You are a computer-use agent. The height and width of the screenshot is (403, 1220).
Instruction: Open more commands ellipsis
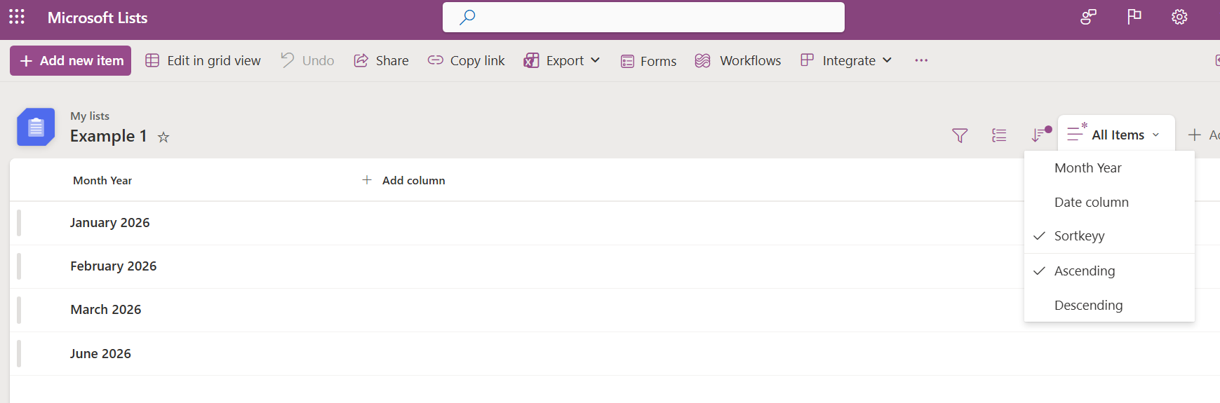pyautogui.click(x=921, y=60)
